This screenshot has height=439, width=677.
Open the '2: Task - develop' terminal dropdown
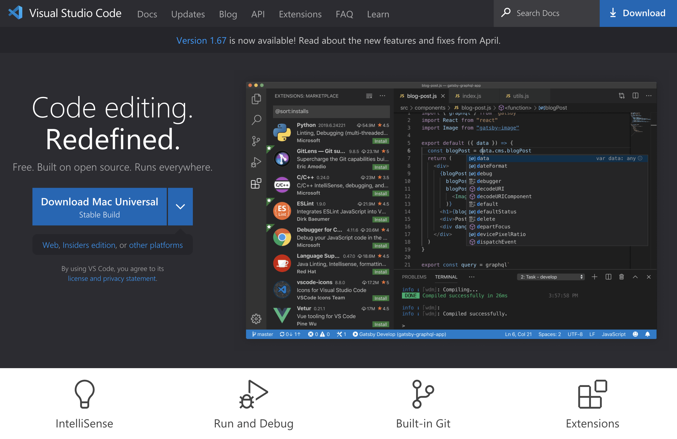click(550, 277)
